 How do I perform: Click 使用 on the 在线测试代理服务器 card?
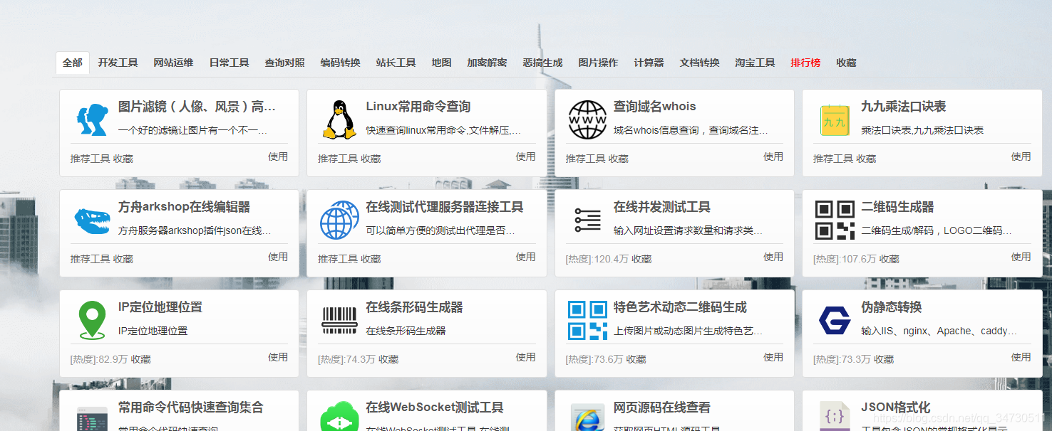point(526,257)
